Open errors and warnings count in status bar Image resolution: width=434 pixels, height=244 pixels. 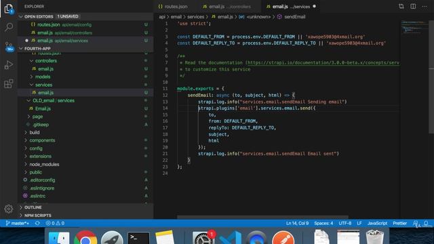pos(55,223)
